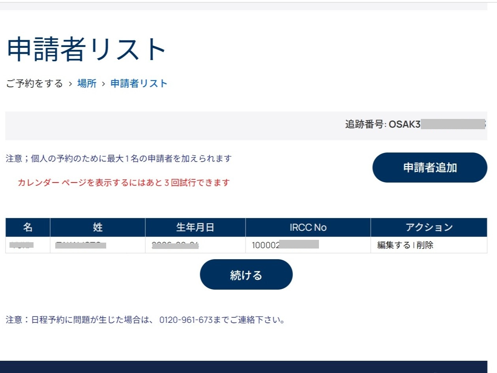Click the 姓 column header
The image size is (497, 373).
(98, 227)
